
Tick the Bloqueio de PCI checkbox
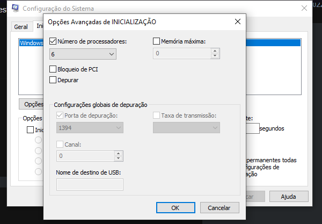[x=53, y=69]
